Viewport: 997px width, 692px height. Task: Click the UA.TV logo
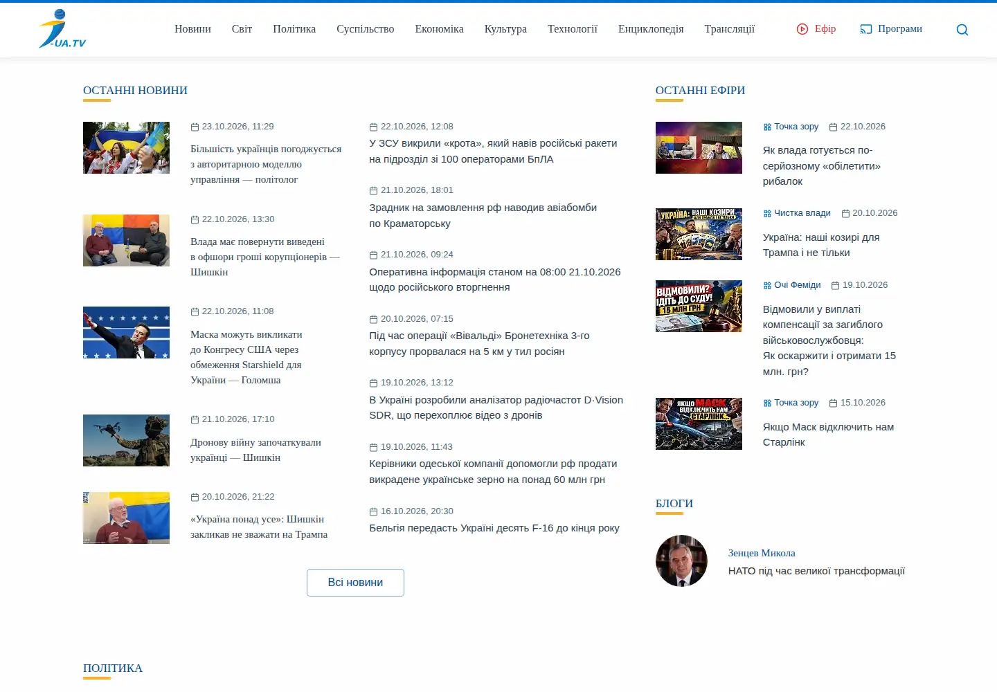[62, 29]
